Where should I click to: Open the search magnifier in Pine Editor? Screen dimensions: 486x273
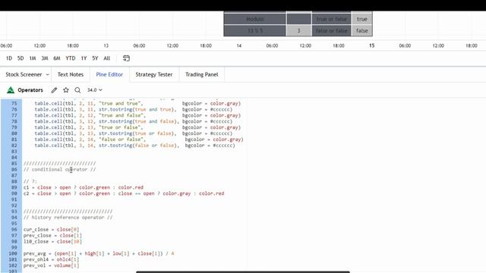(x=77, y=90)
